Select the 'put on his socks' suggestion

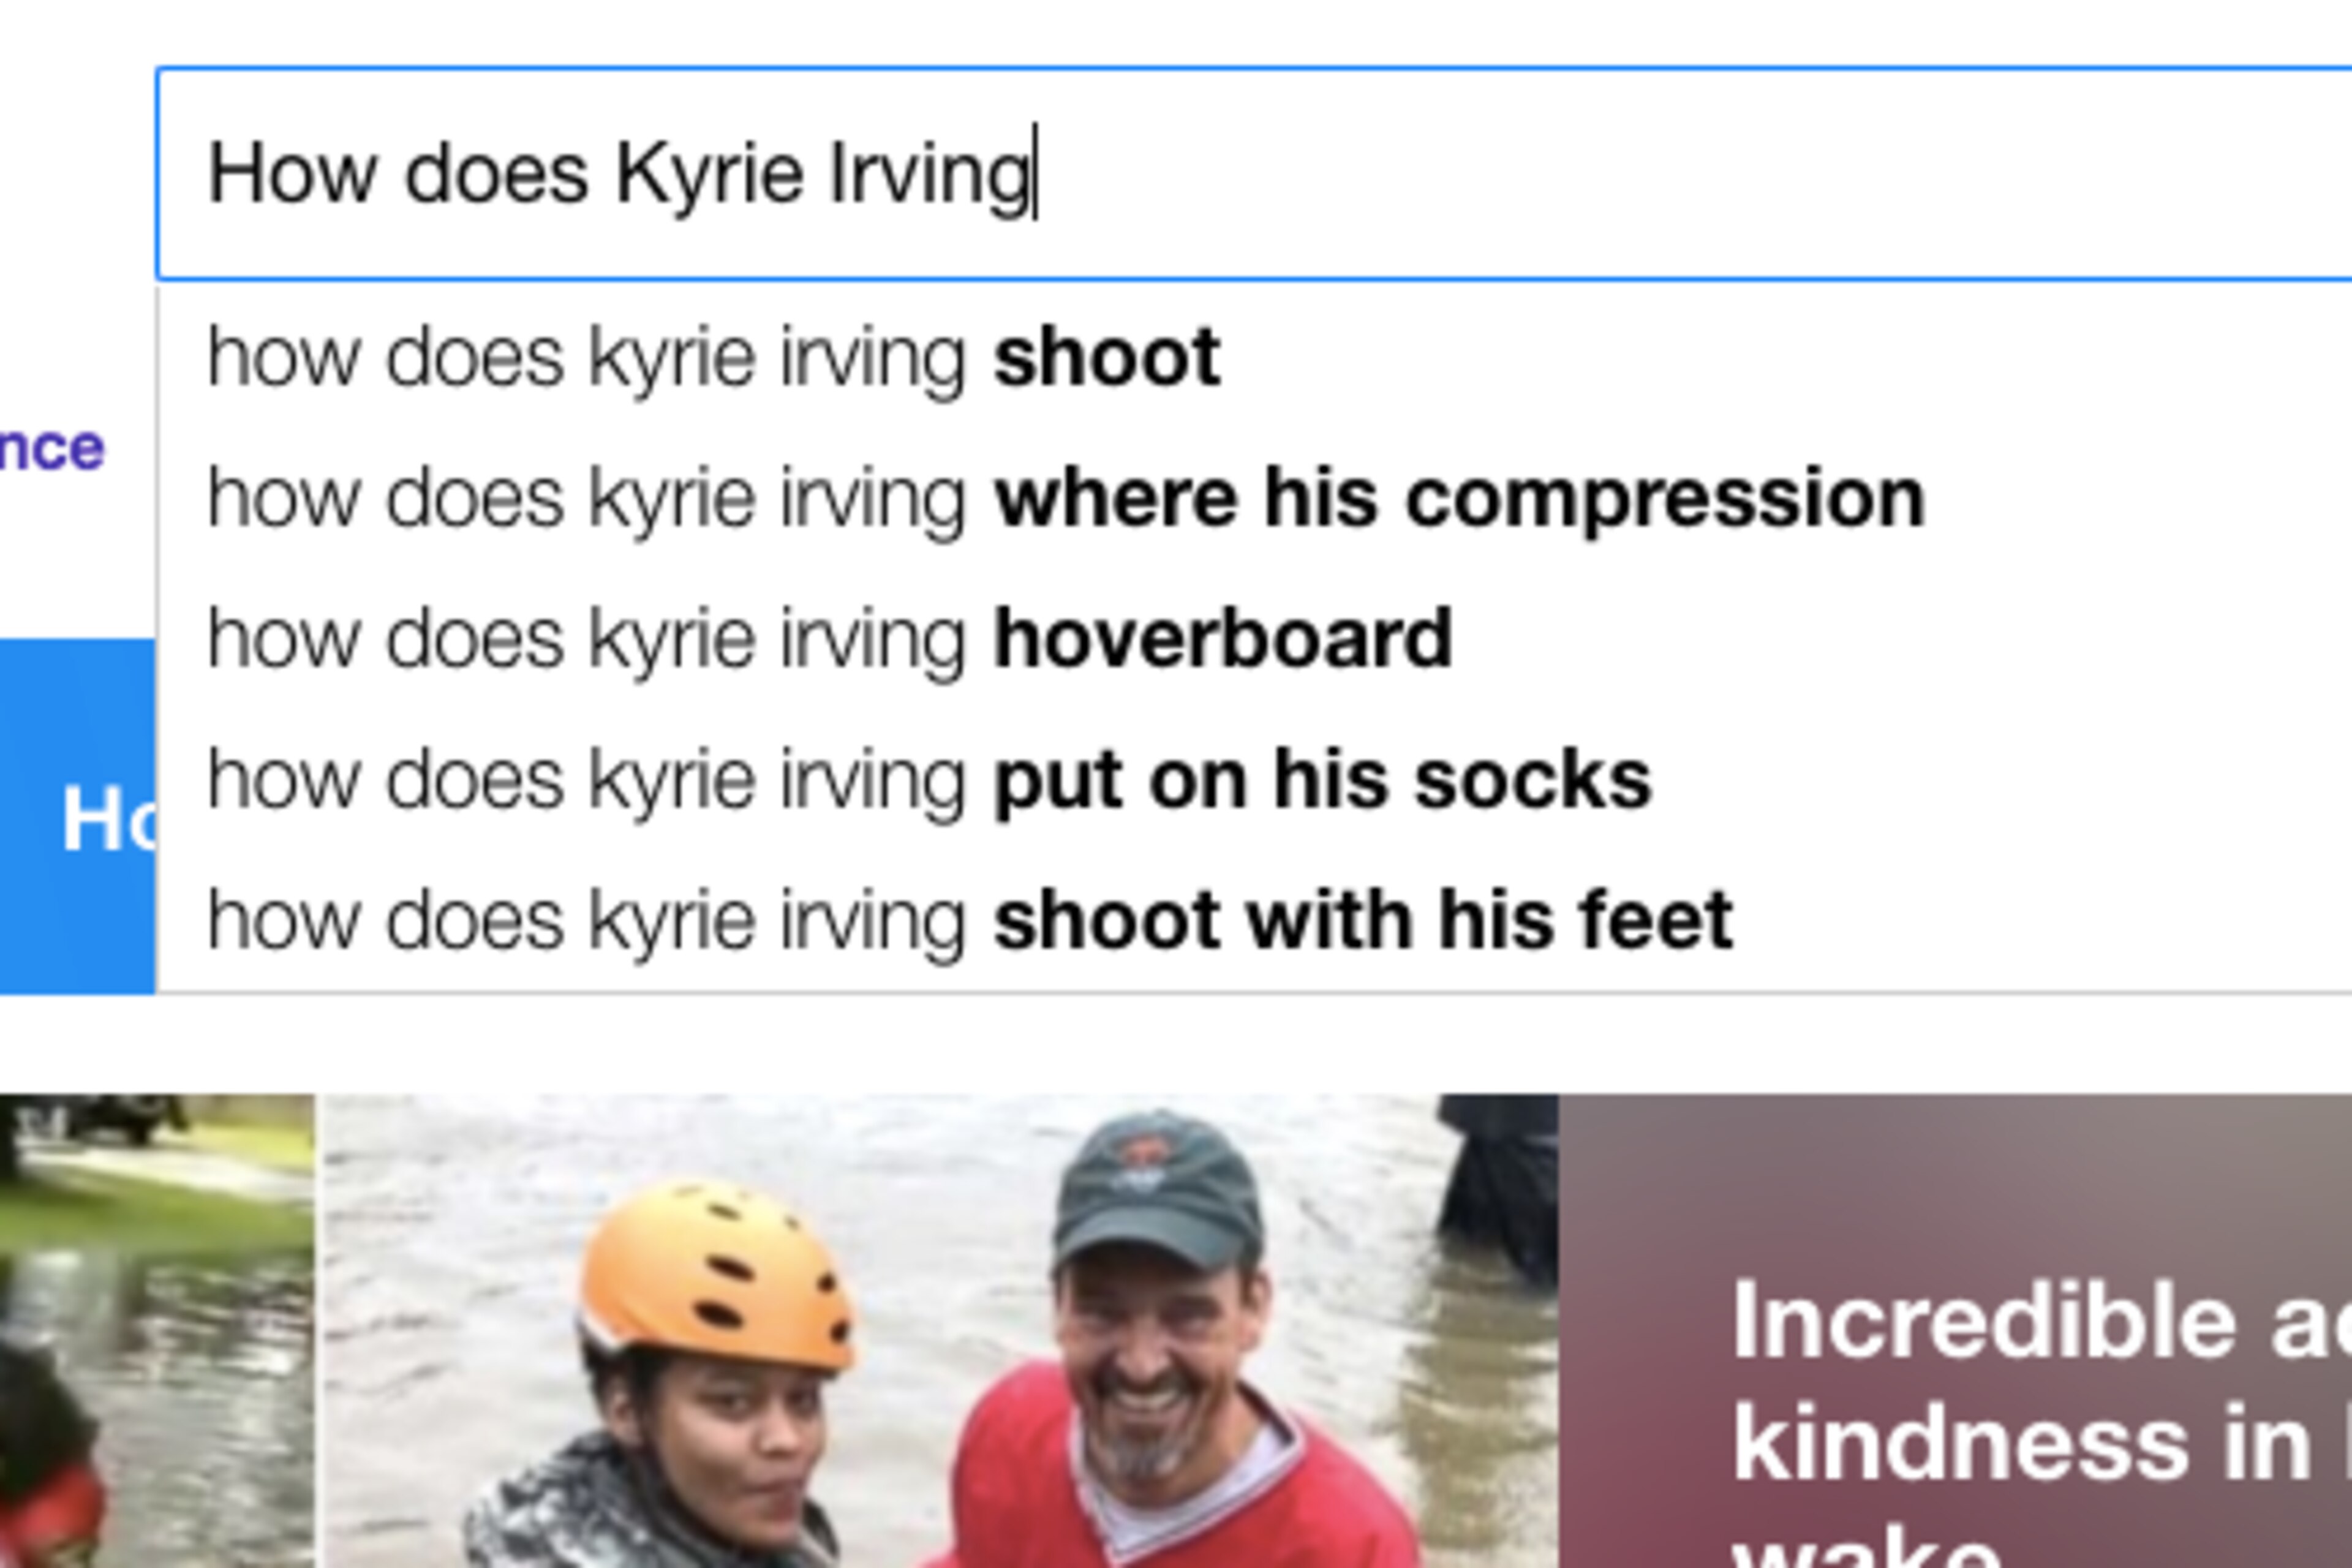1254,780
